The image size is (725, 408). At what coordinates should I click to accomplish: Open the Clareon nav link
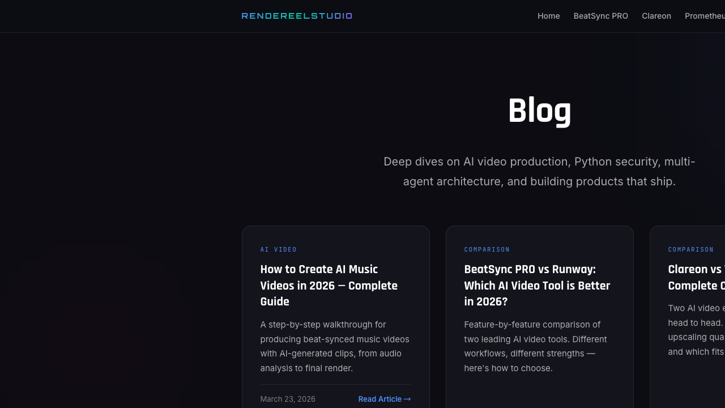656,16
